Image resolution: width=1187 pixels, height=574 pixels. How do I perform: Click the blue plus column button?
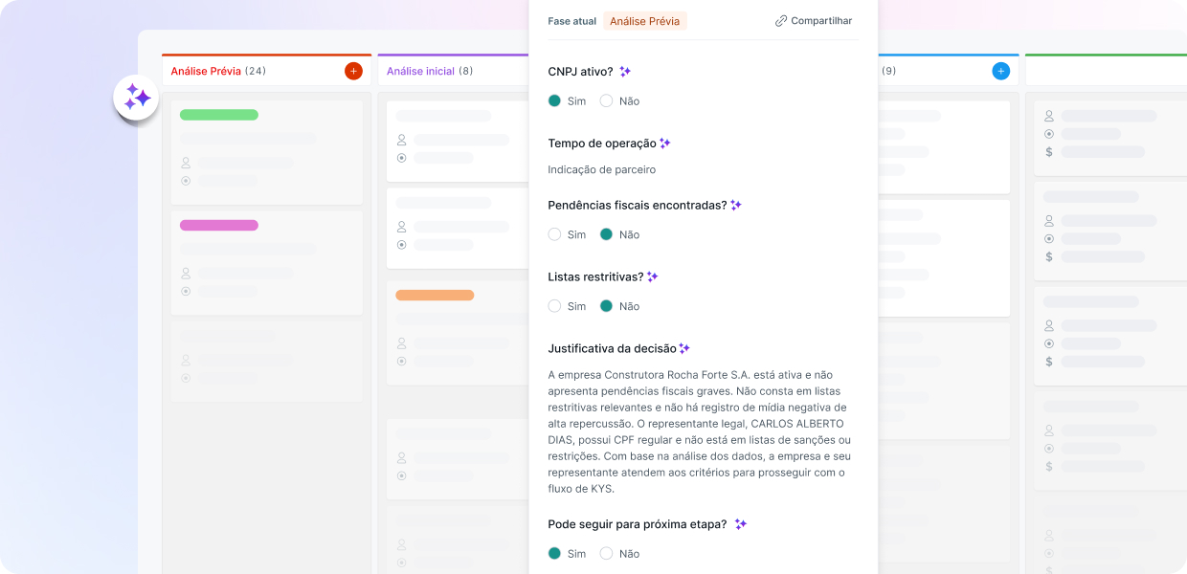pos(1000,71)
